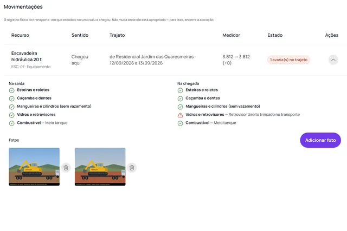Viewport: 347px width, 231px height.
Task: Click the check icon for departure Esteiras e roletes
Action: 12,90
